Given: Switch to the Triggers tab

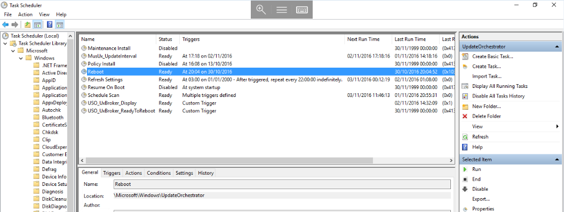Looking at the screenshot, I should click(112, 173).
